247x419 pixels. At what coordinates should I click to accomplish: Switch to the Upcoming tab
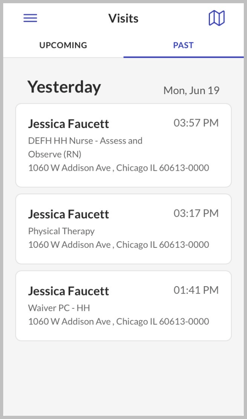63,45
